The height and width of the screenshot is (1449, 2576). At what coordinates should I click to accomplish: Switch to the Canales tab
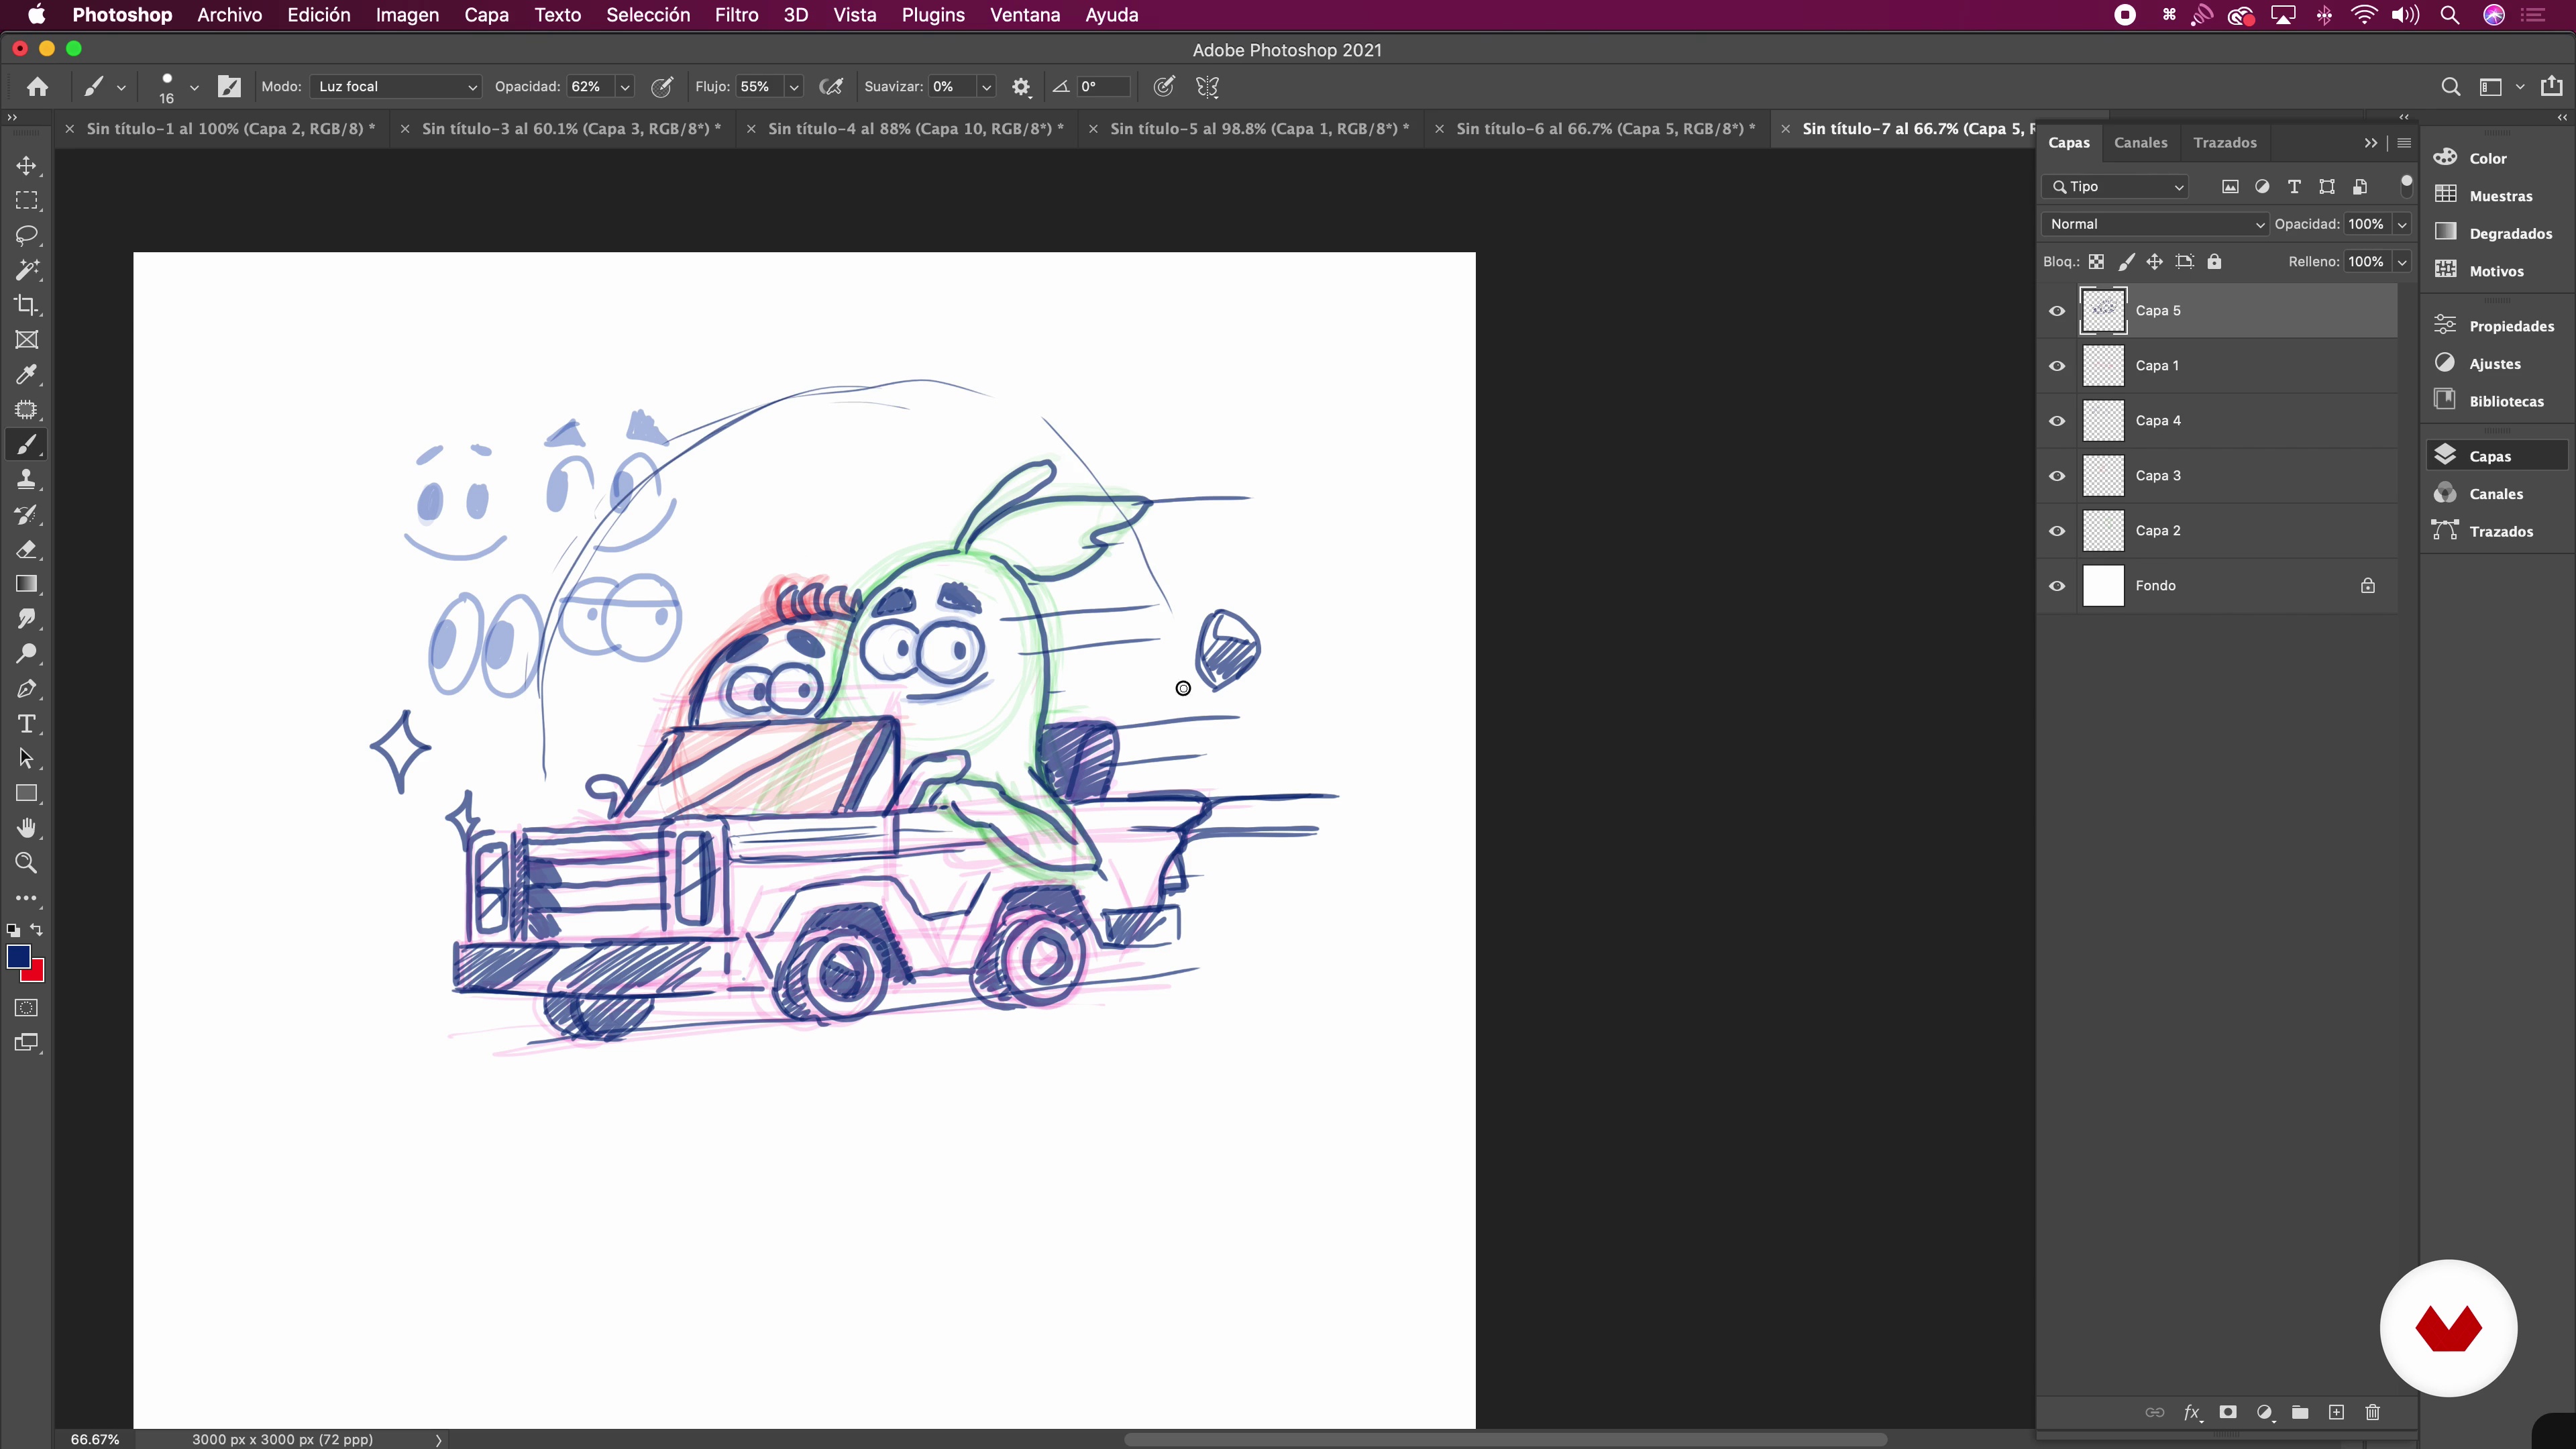click(x=2140, y=143)
